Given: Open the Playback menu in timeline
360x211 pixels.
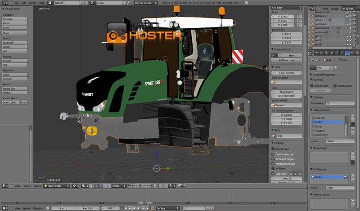Looking at the screenshot, I should (38, 208).
